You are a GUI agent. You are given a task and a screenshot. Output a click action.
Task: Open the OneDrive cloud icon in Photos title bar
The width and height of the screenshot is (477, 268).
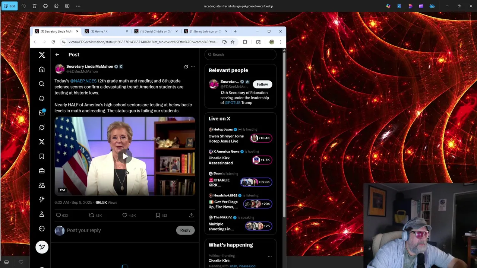[432, 6]
